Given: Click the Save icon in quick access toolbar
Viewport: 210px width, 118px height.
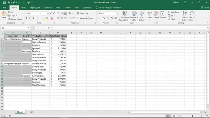Looking at the screenshot, I should coord(4,3).
